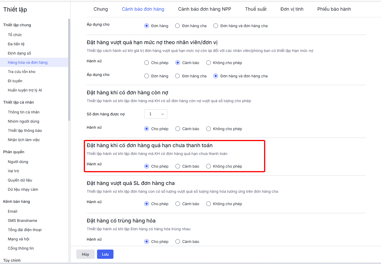Choose Đơn hàng cha in topmost Áp dụng cho row

click(x=178, y=26)
